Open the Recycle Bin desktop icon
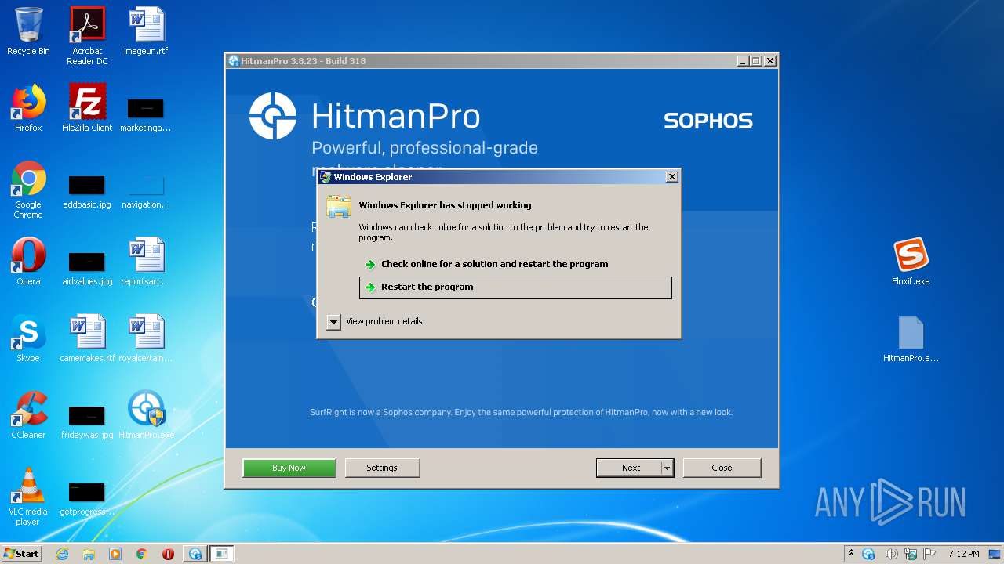The height and width of the screenshot is (564, 1004). click(28, 31)
